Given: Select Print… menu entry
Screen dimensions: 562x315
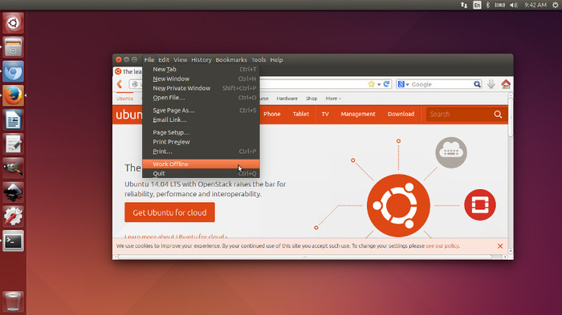Looking at the screenshot, I should [201, 151].
